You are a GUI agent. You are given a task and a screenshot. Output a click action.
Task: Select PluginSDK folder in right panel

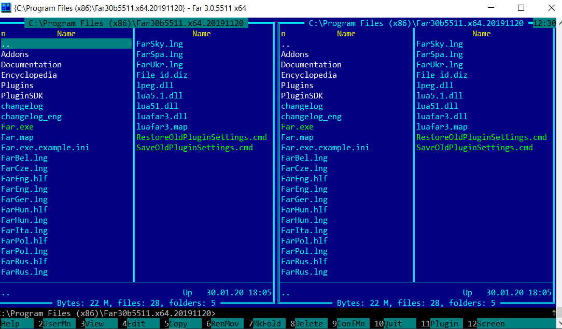(302, 96)
